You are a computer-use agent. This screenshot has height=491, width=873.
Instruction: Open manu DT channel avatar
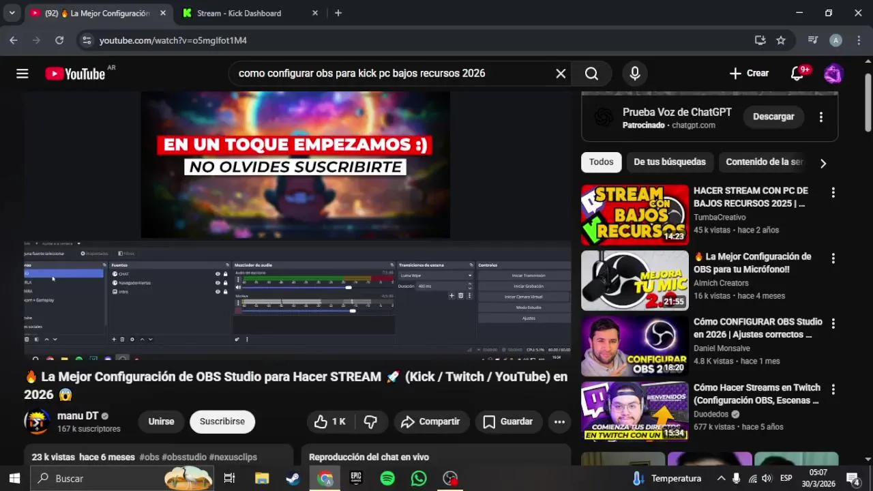pyautogui.click(x=37, y=421)
